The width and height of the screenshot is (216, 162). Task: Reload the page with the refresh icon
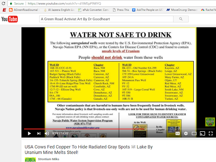pyautogui.click(x=3, y=3)
